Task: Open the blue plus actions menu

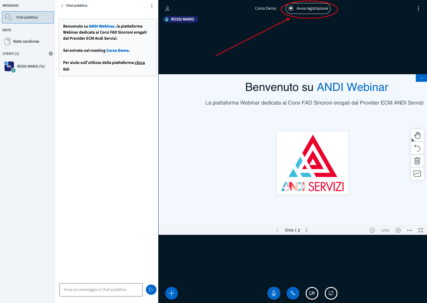Action: (x=172, y=293)
